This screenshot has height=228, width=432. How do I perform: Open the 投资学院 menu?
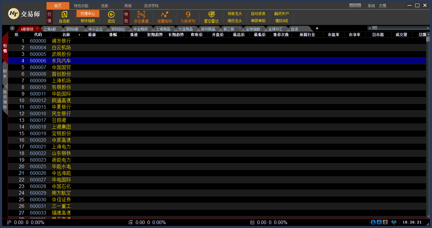[151, 6]
